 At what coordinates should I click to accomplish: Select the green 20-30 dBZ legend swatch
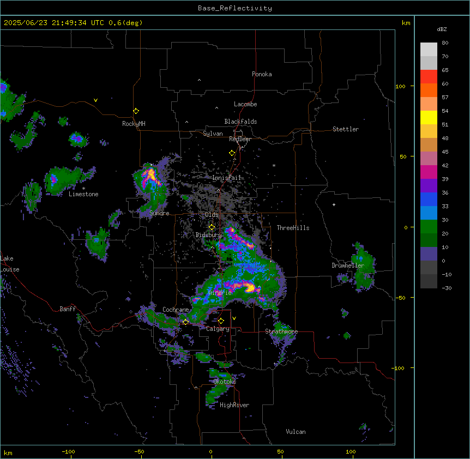(x=429, y=227)
